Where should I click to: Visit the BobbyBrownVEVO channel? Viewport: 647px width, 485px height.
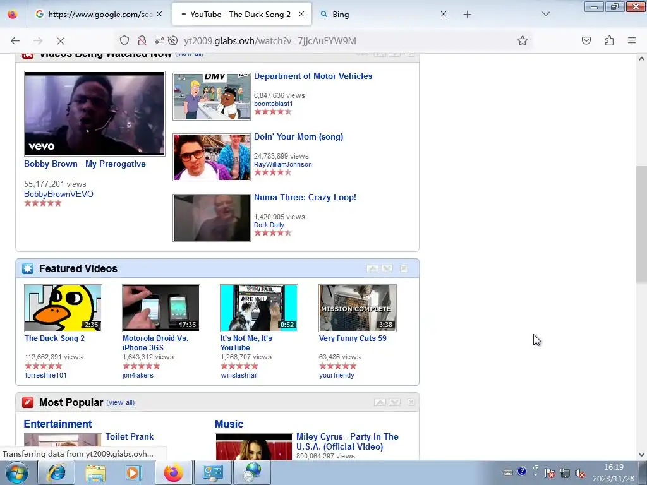(59, 194)
